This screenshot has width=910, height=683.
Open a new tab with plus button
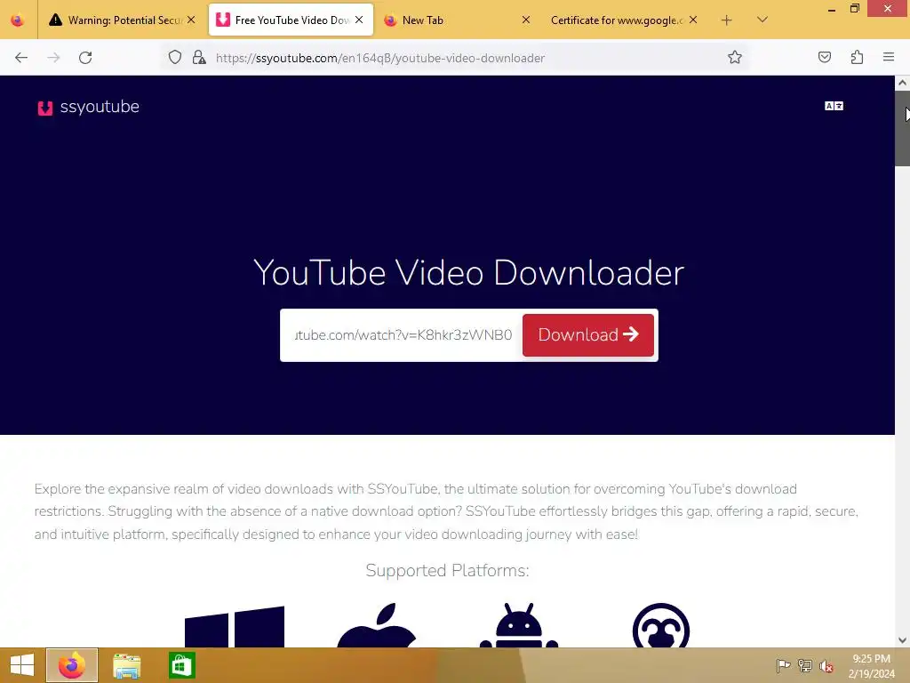[727, 20]
